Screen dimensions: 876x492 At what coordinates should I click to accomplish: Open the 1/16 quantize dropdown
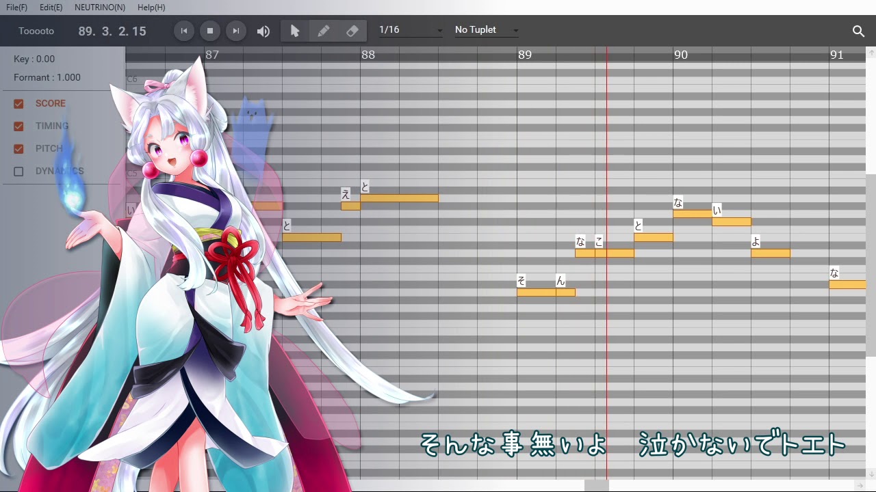pos(411,30)
